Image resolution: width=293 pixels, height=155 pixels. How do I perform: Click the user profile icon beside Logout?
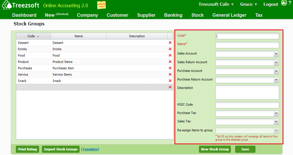(x=284, y=3)
